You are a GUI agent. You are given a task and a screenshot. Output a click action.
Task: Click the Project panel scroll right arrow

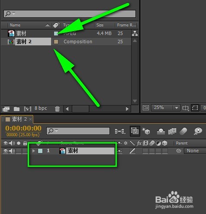point(127,109)
